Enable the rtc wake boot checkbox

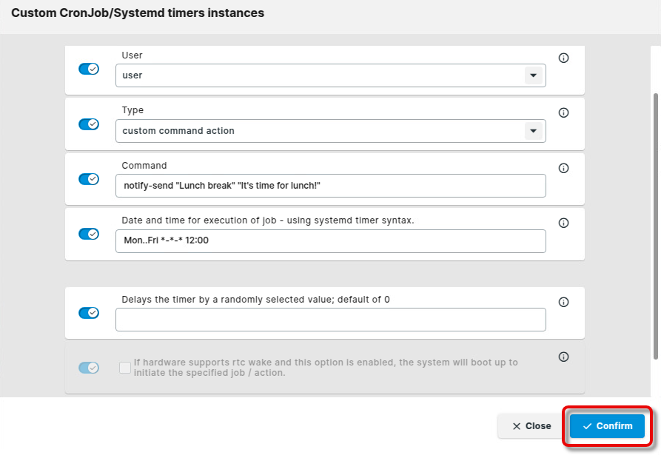tap(125, 368)
